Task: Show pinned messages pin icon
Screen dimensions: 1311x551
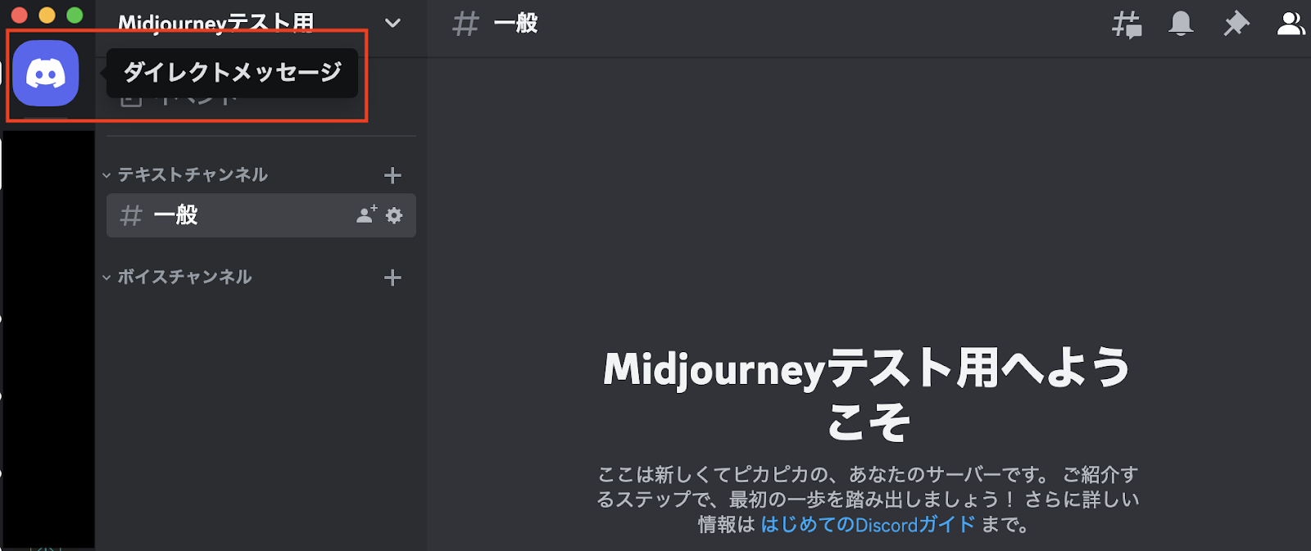Action: (x=1236, y=24)
